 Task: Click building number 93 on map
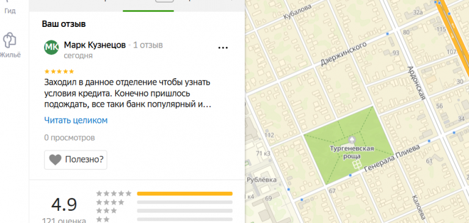pos(396,53)
